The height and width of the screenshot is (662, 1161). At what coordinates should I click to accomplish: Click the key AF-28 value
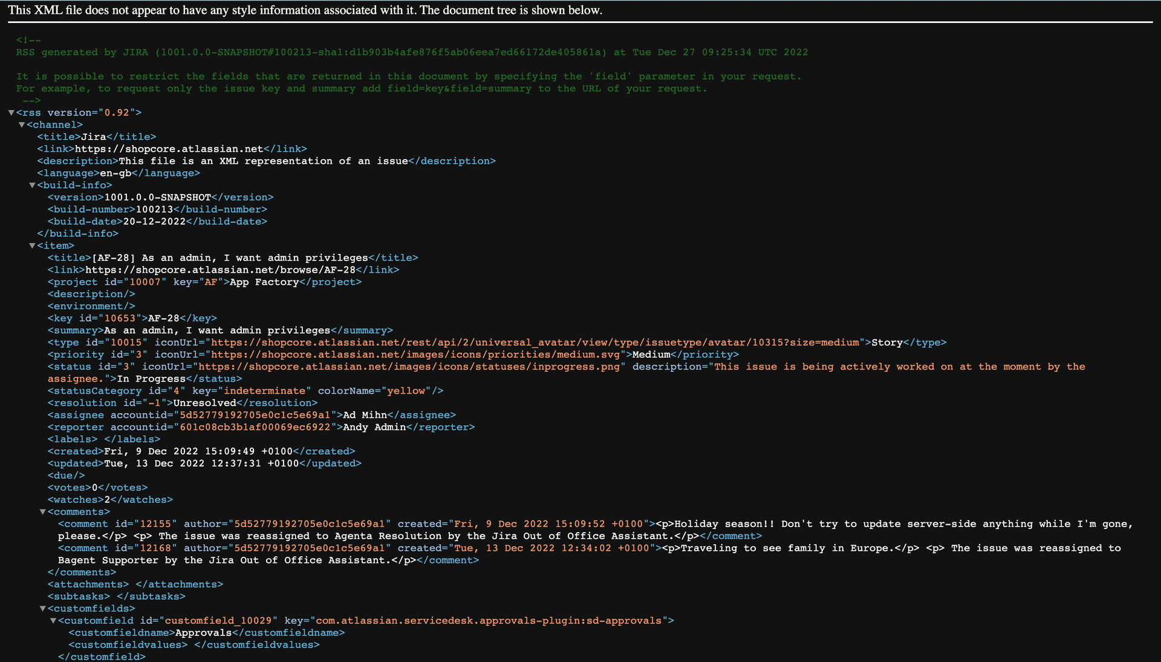164,318
